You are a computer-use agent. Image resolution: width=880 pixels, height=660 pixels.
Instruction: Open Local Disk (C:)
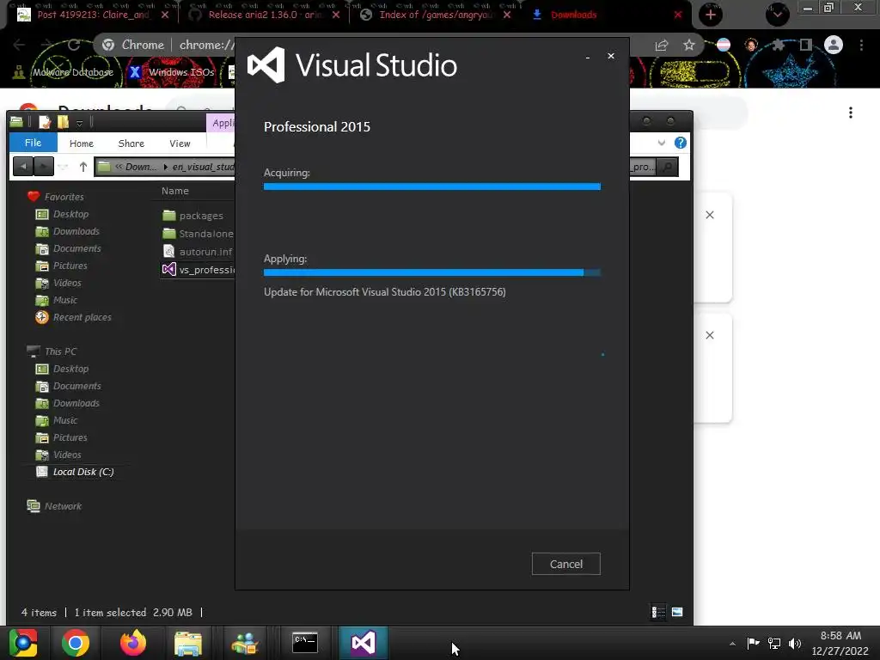76,472
